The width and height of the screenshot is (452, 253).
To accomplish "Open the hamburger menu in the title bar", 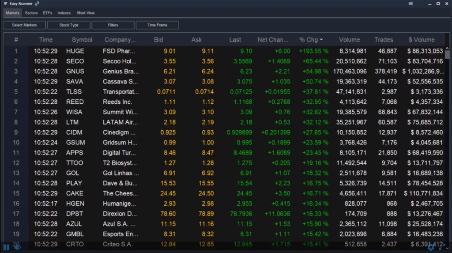I will point(411,4).
